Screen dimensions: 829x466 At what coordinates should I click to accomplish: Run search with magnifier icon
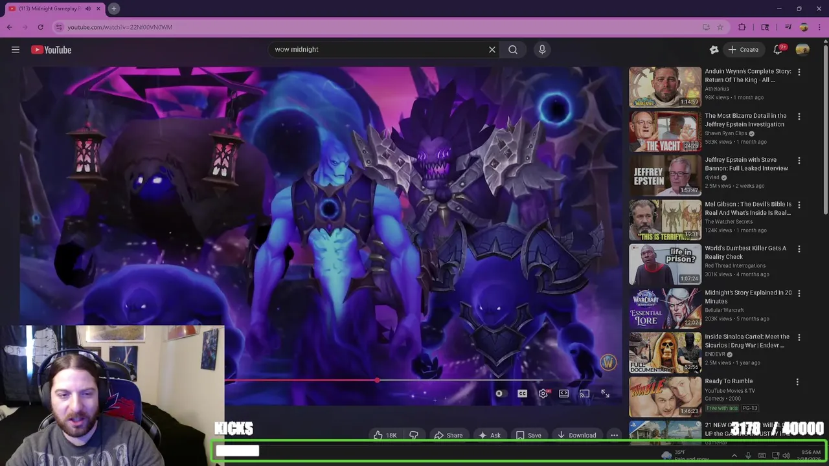click(513, 49)
